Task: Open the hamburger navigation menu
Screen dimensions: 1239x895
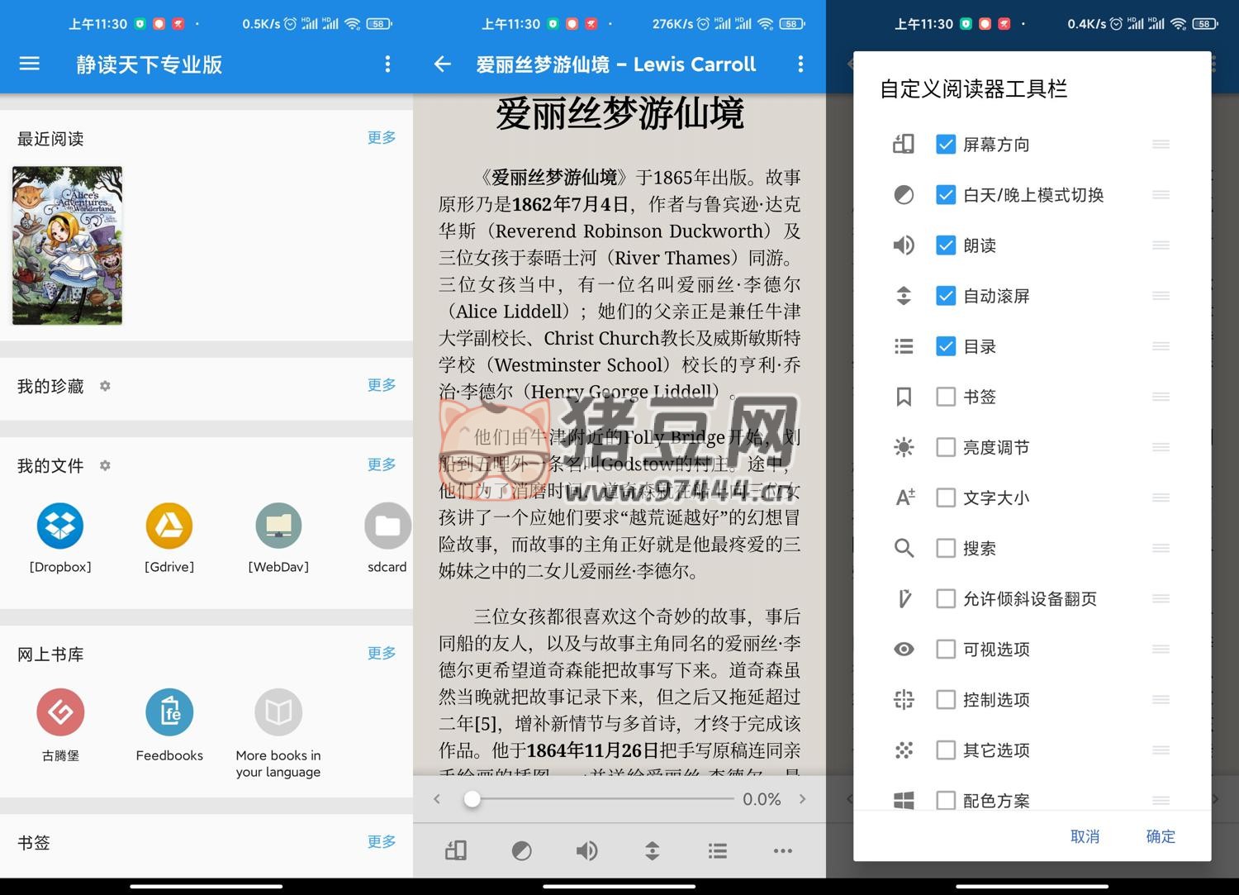Action: coord(30,64)
